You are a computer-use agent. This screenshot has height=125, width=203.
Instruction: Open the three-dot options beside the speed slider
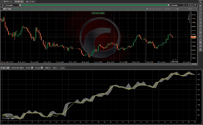pyautogui.click(x=196, y=9)
